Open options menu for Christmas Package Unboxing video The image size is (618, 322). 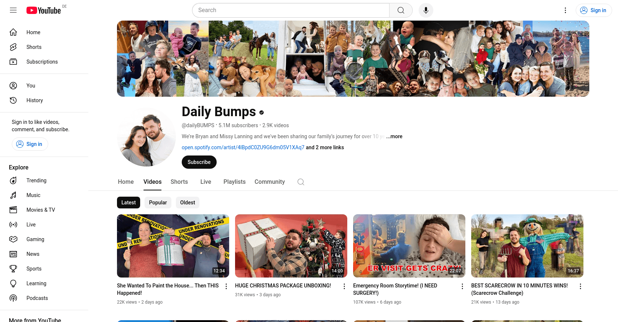click(x=344, y=286)
